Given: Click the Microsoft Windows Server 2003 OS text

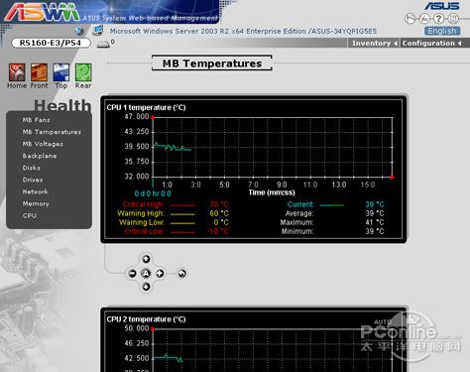Looking at the screenshot, I should coord(243,31).
